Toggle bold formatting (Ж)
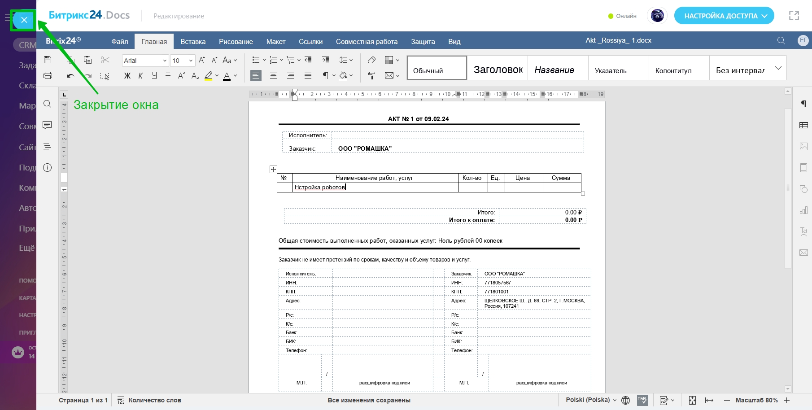 coord(127,76)
